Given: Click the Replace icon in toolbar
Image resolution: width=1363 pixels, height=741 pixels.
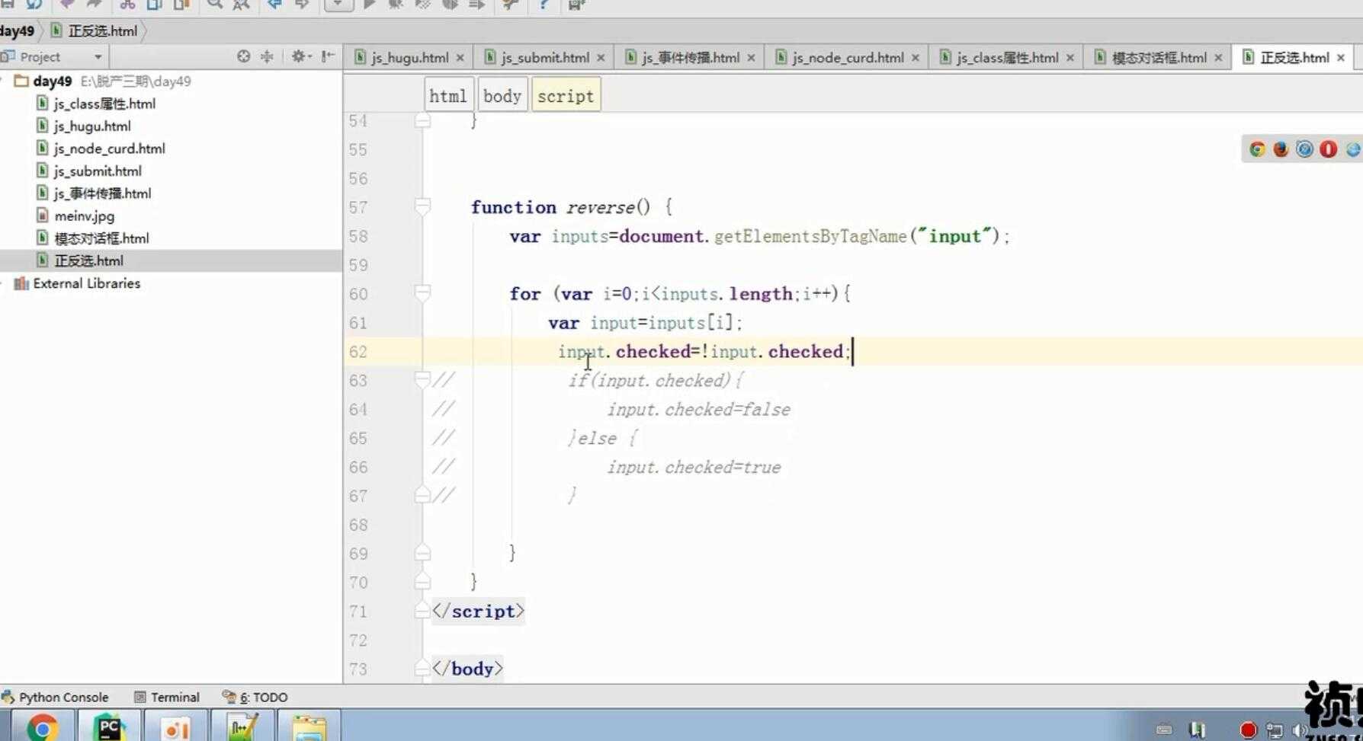Looking at the screenshot, I should pos(241,5).
